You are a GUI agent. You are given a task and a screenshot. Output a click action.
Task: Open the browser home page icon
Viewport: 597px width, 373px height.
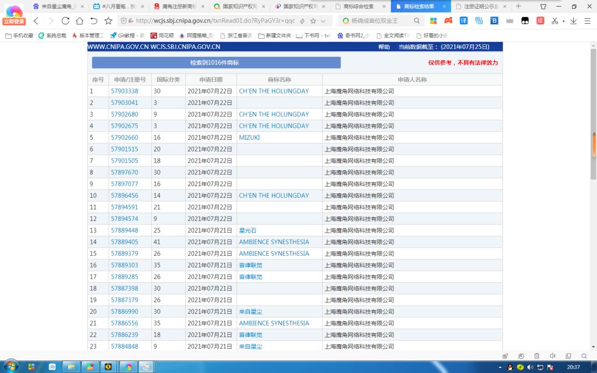tap(80, 21)
